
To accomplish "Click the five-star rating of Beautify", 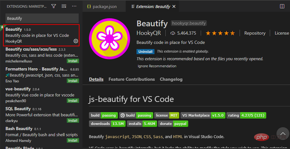I will [x=220, y=33].
